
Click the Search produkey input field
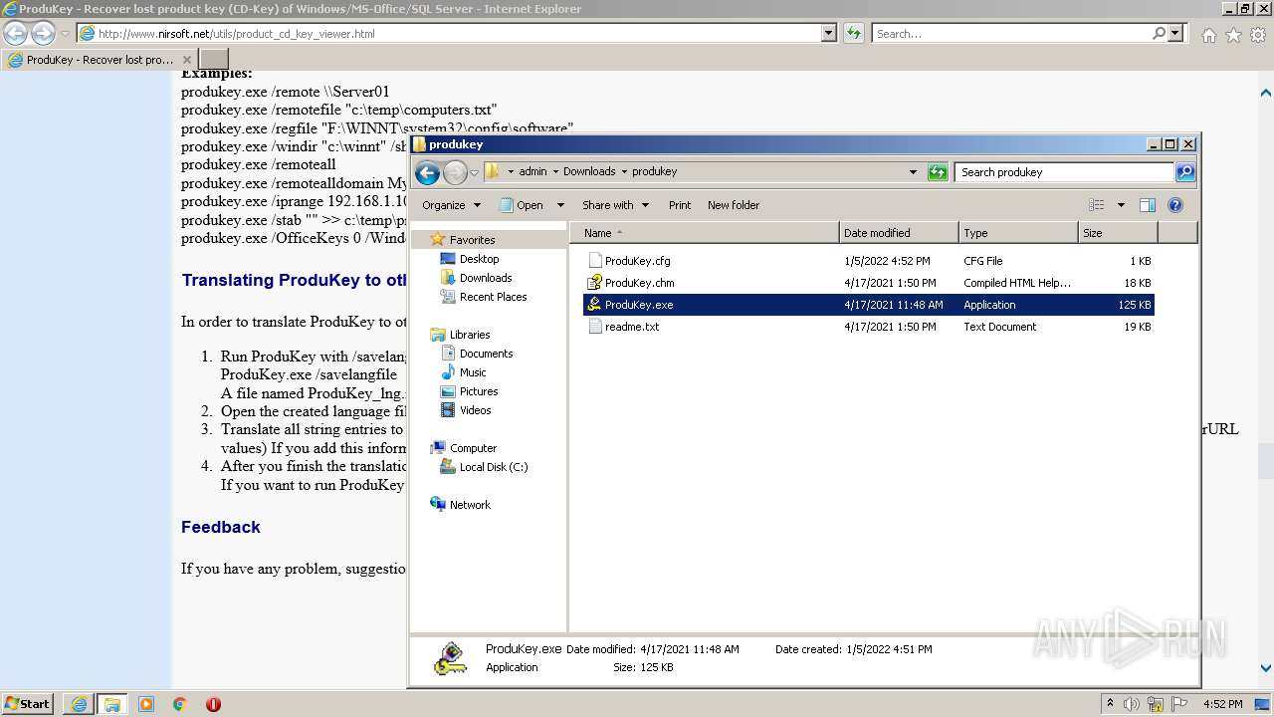[x=1065, y=172]
